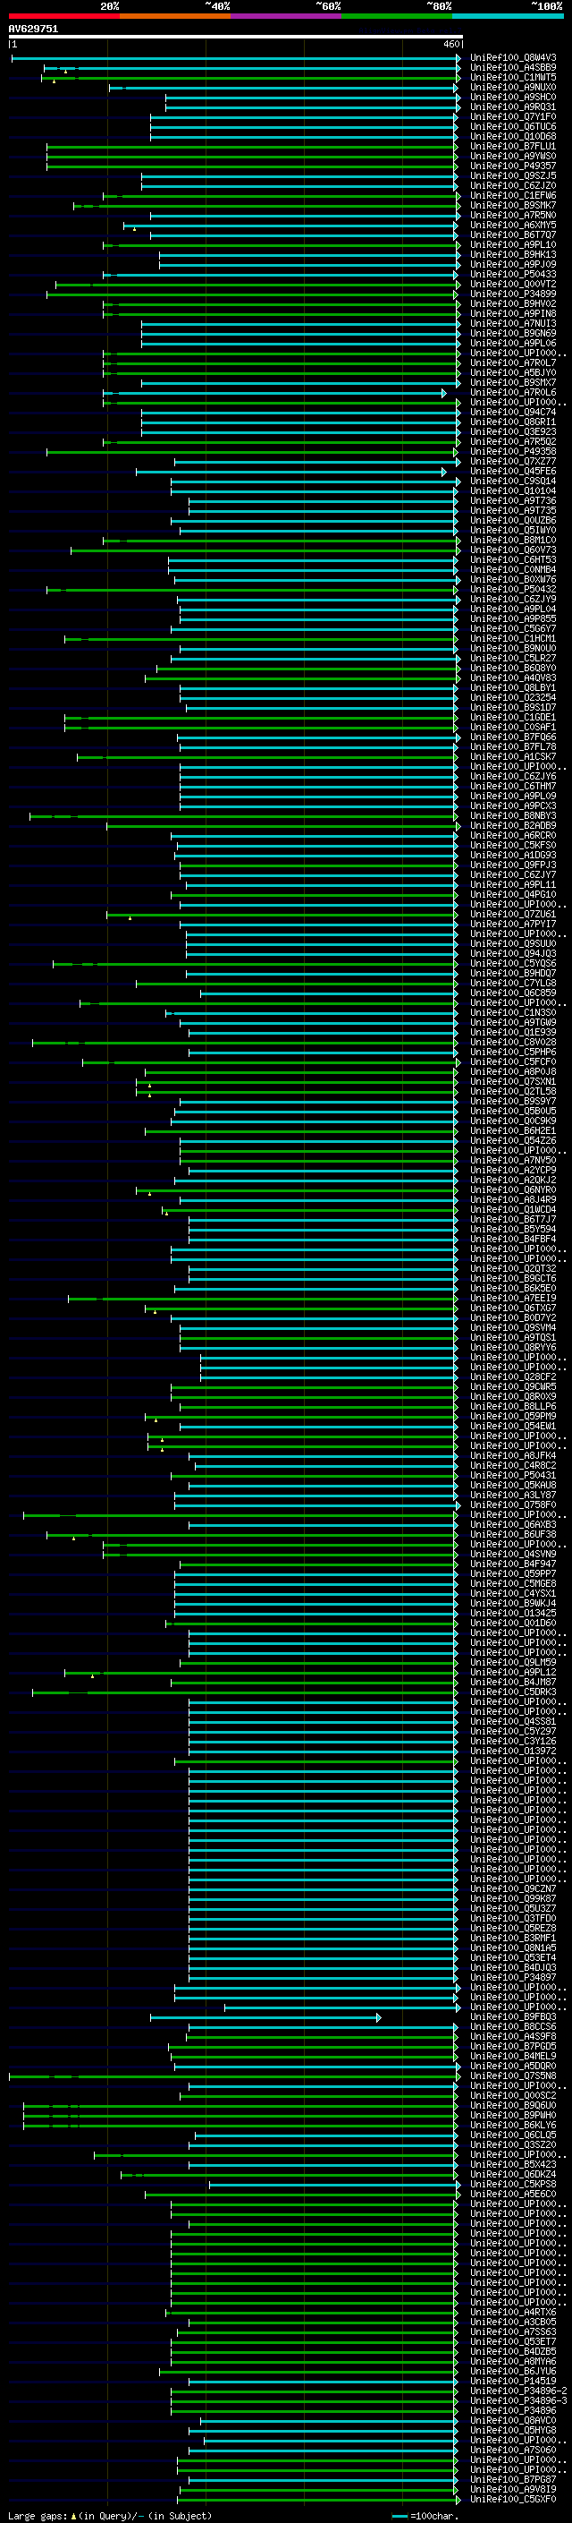
Task: Select the AV629751 query label
Action: click(x=33, y=30)
